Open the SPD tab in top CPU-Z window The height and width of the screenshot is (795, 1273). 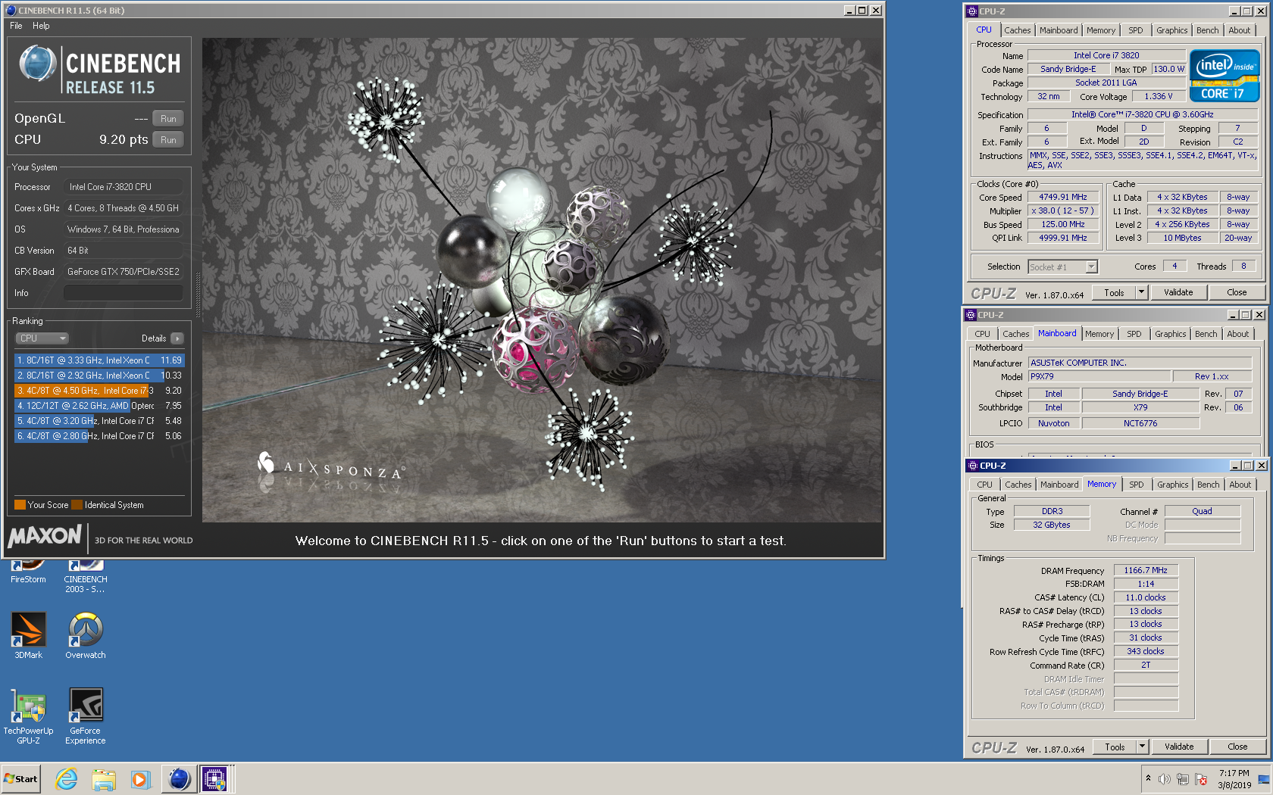pos(1135,30)
